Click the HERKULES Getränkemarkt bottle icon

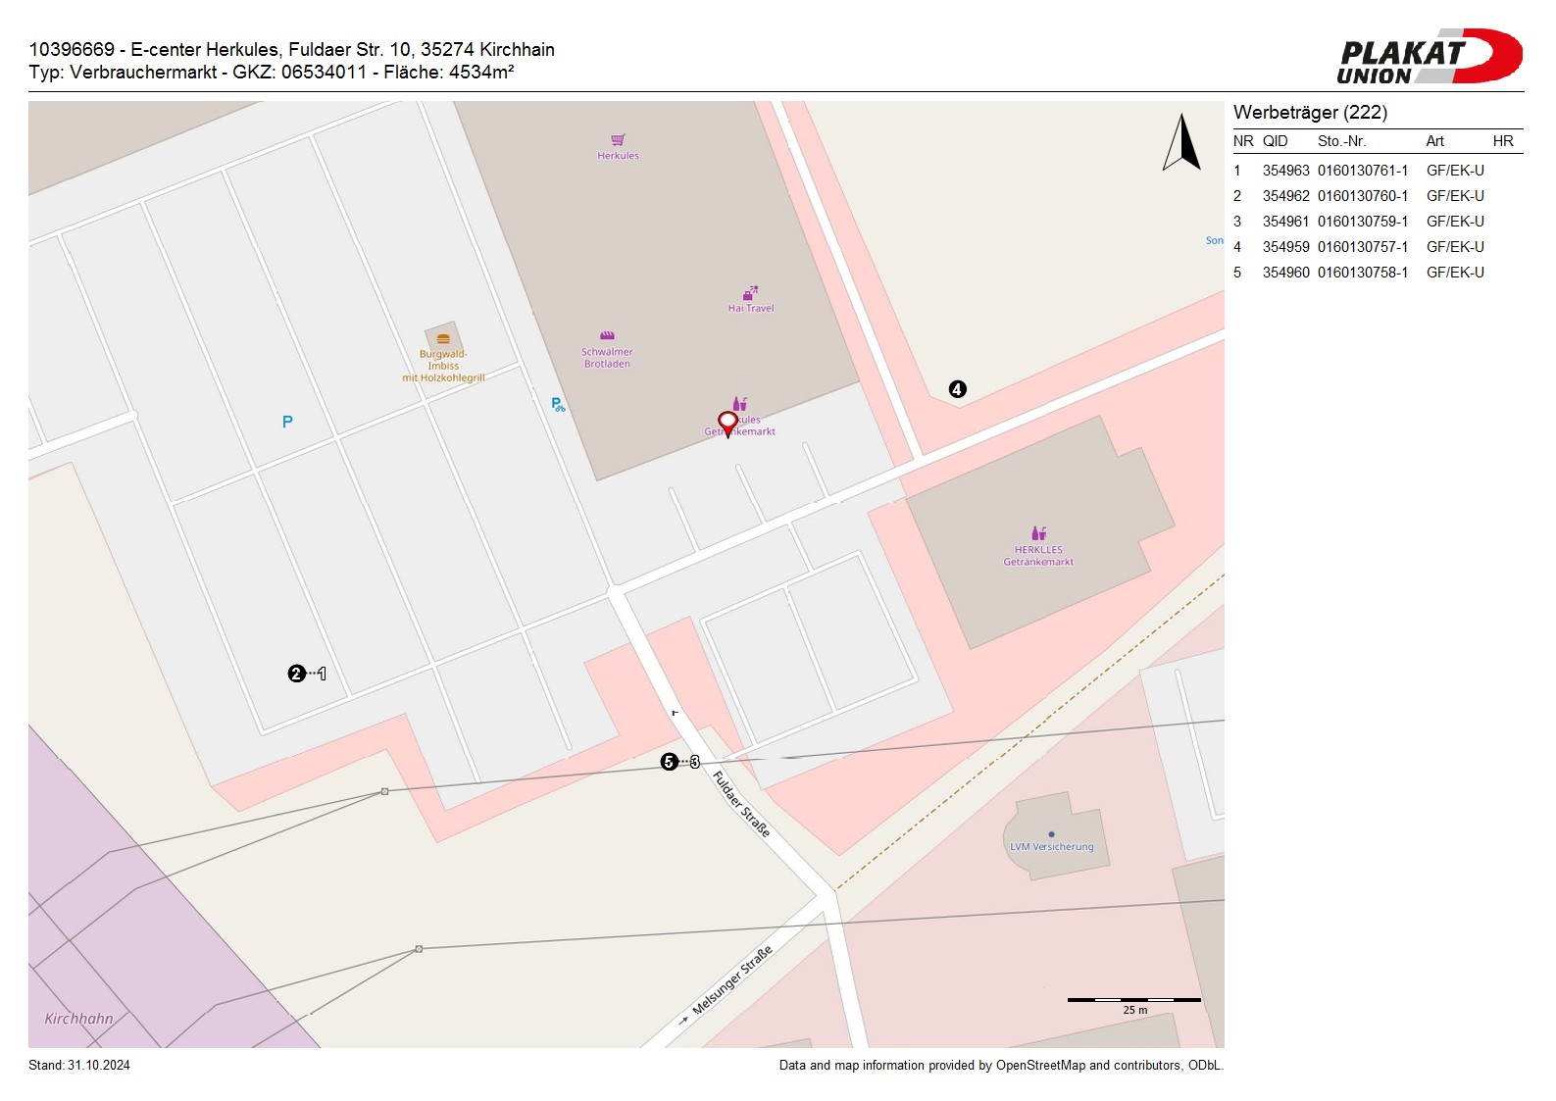coord(1038,533)
